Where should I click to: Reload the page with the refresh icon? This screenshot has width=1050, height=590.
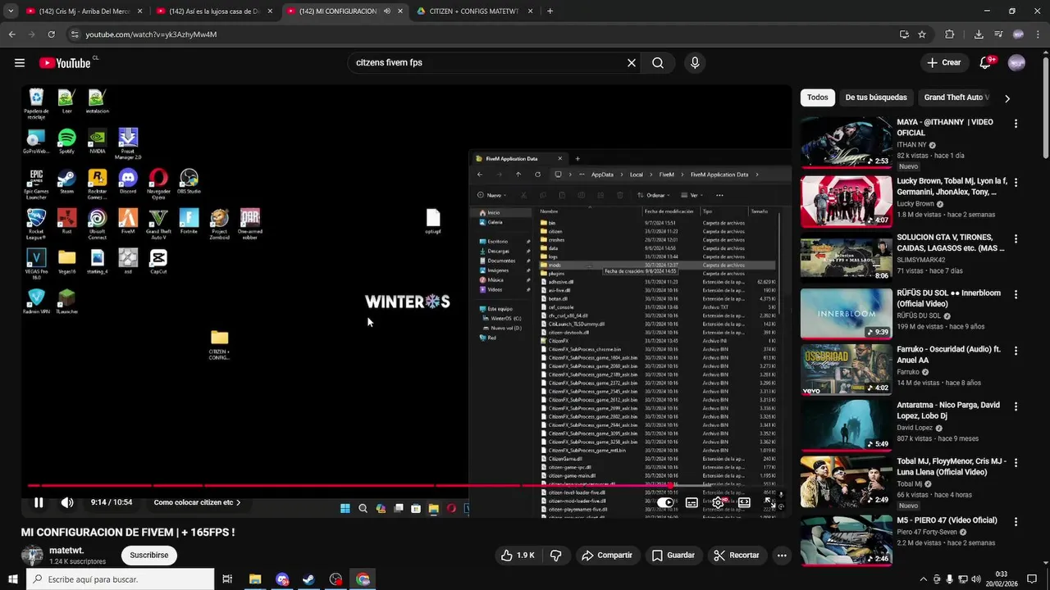coord(51,34)
